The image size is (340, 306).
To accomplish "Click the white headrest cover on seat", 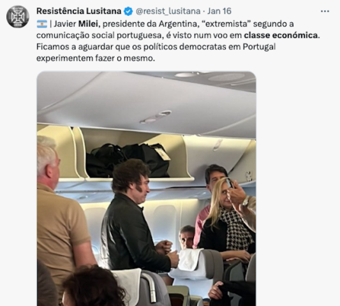I will coord(188,264).
